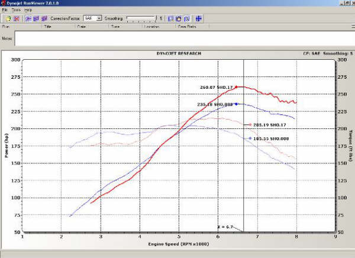The image size is (355, 258).
Task: Click the 185.55 SHO.000 torque label
Action: click(271, 138)
